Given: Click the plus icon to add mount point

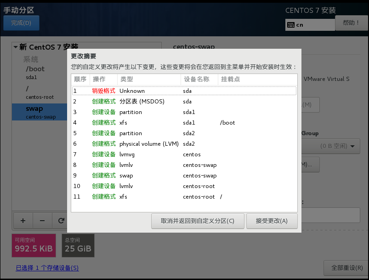Looking at the screenshot, I should [x=23, y=221].
